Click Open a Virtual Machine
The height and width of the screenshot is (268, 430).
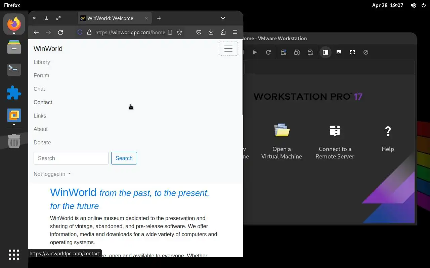tap(282, 142)
